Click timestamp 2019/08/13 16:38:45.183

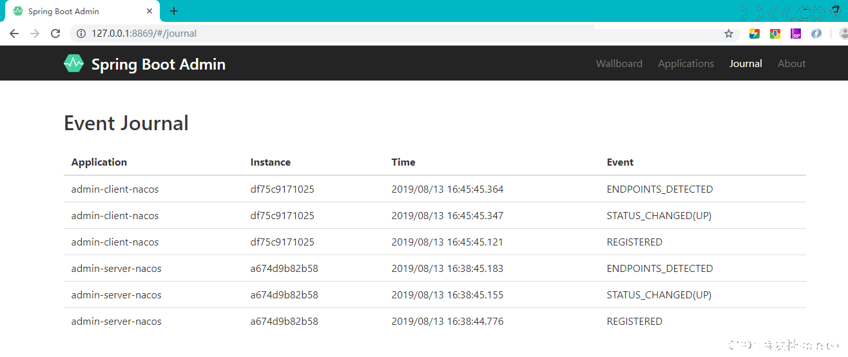(447, 269)
